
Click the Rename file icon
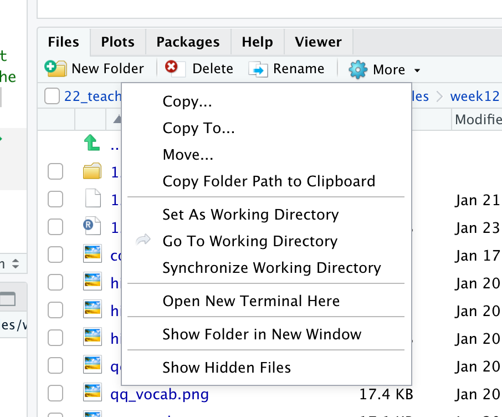pos(258,69)
